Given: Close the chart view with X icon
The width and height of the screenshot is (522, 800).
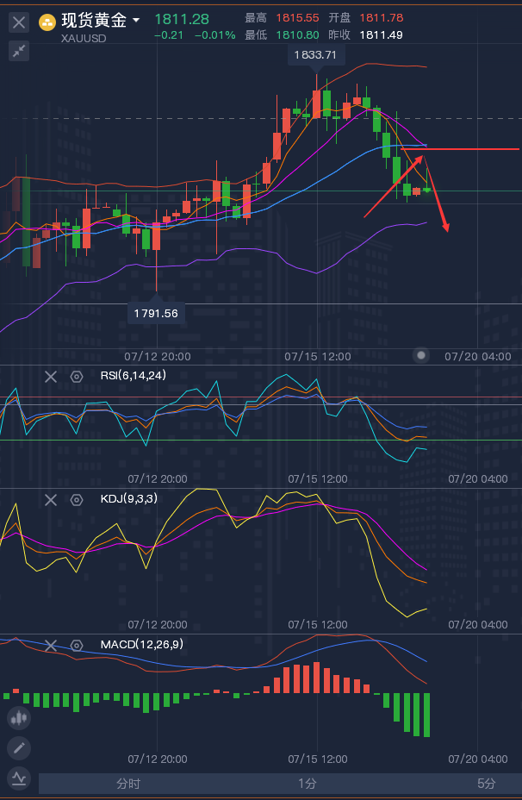Looking at the screenshot, I should click(19, 22).
